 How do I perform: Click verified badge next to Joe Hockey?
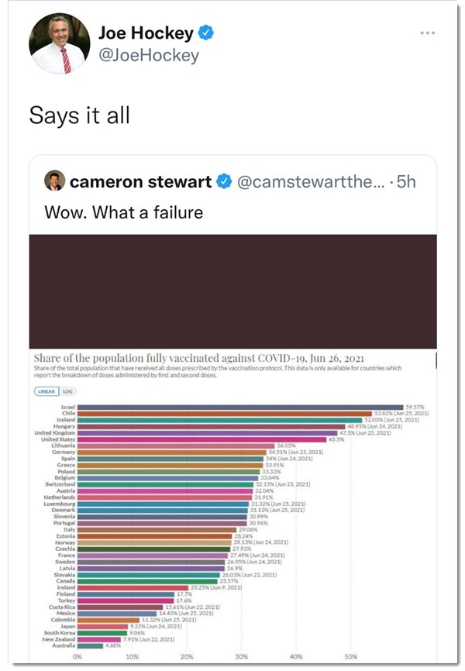(x=206, y=33)
